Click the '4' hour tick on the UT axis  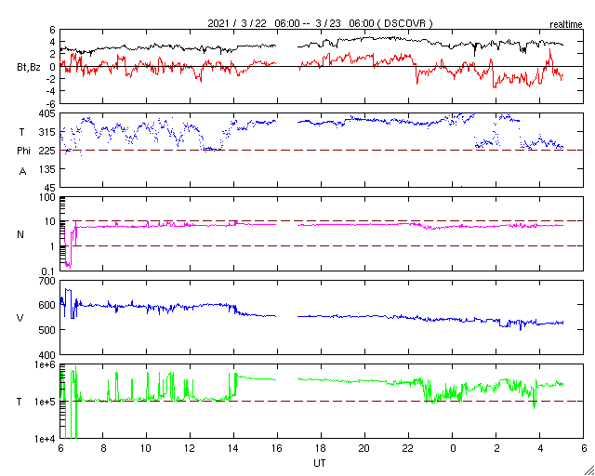(539, 448)
